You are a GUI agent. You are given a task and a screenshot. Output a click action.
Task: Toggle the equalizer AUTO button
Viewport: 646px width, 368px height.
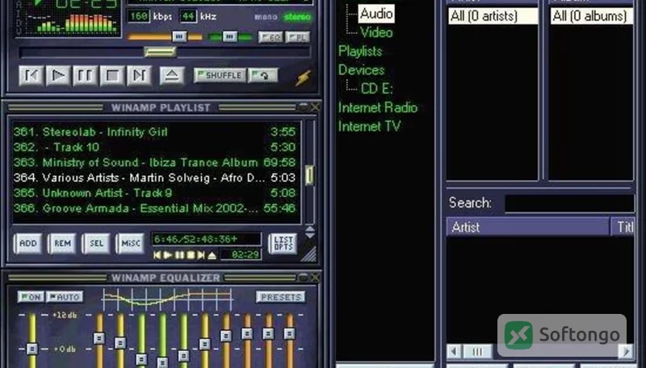pos(65,297)
